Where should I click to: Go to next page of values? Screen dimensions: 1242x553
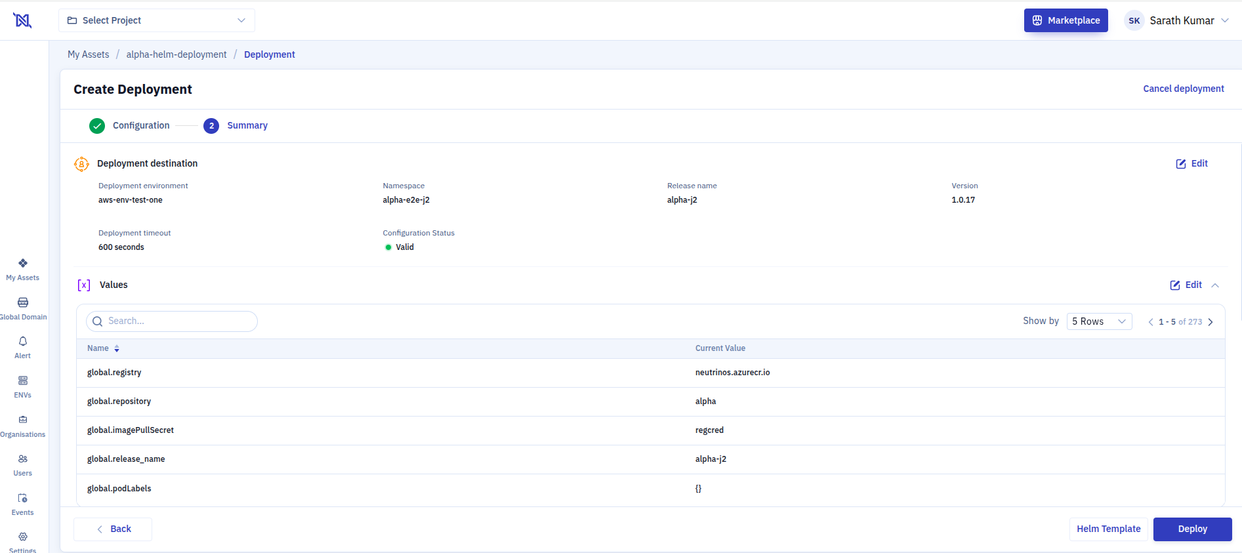click(1211, 322)
